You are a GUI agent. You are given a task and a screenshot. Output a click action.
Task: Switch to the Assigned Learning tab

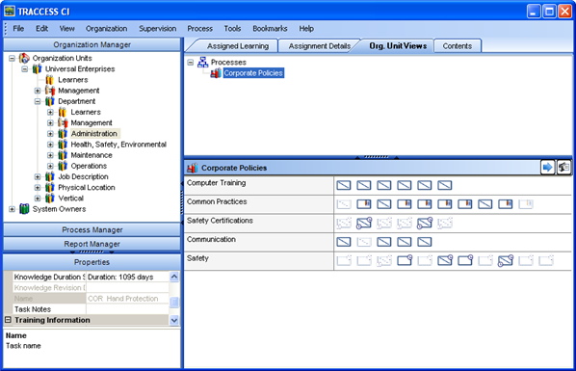238,46
